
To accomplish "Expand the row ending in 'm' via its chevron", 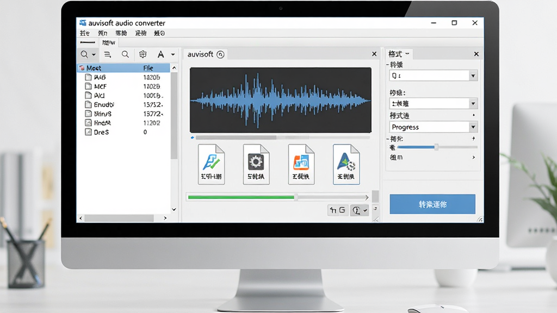I will click(474, 157).
